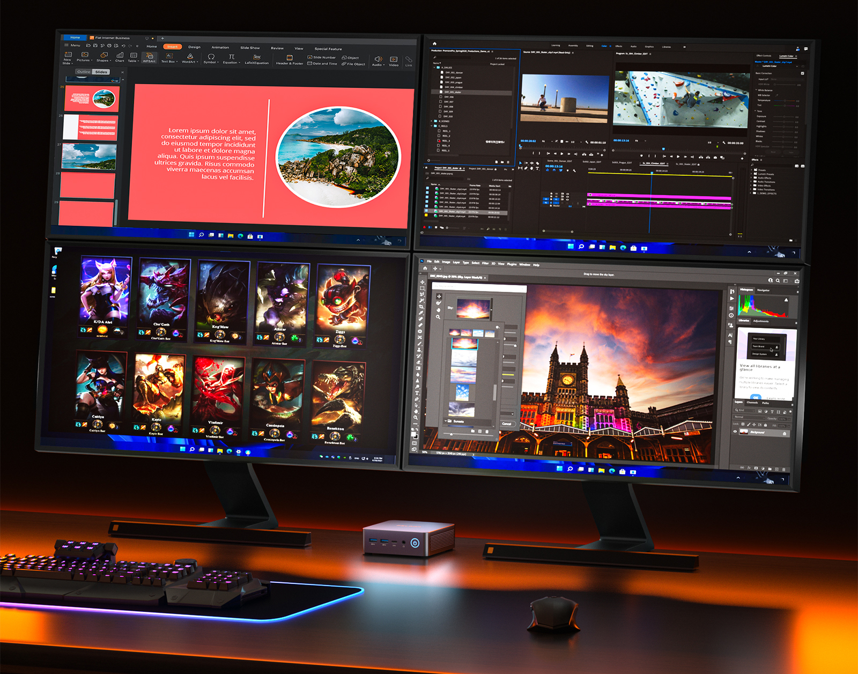Select the DAY_005_skater clip in the bin
The width and height of the screenshot is (858, 674).
[x=472, y=92]
